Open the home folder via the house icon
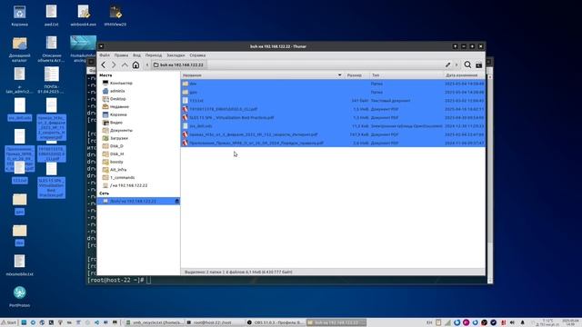582x327 pixels. pos(135,64)
